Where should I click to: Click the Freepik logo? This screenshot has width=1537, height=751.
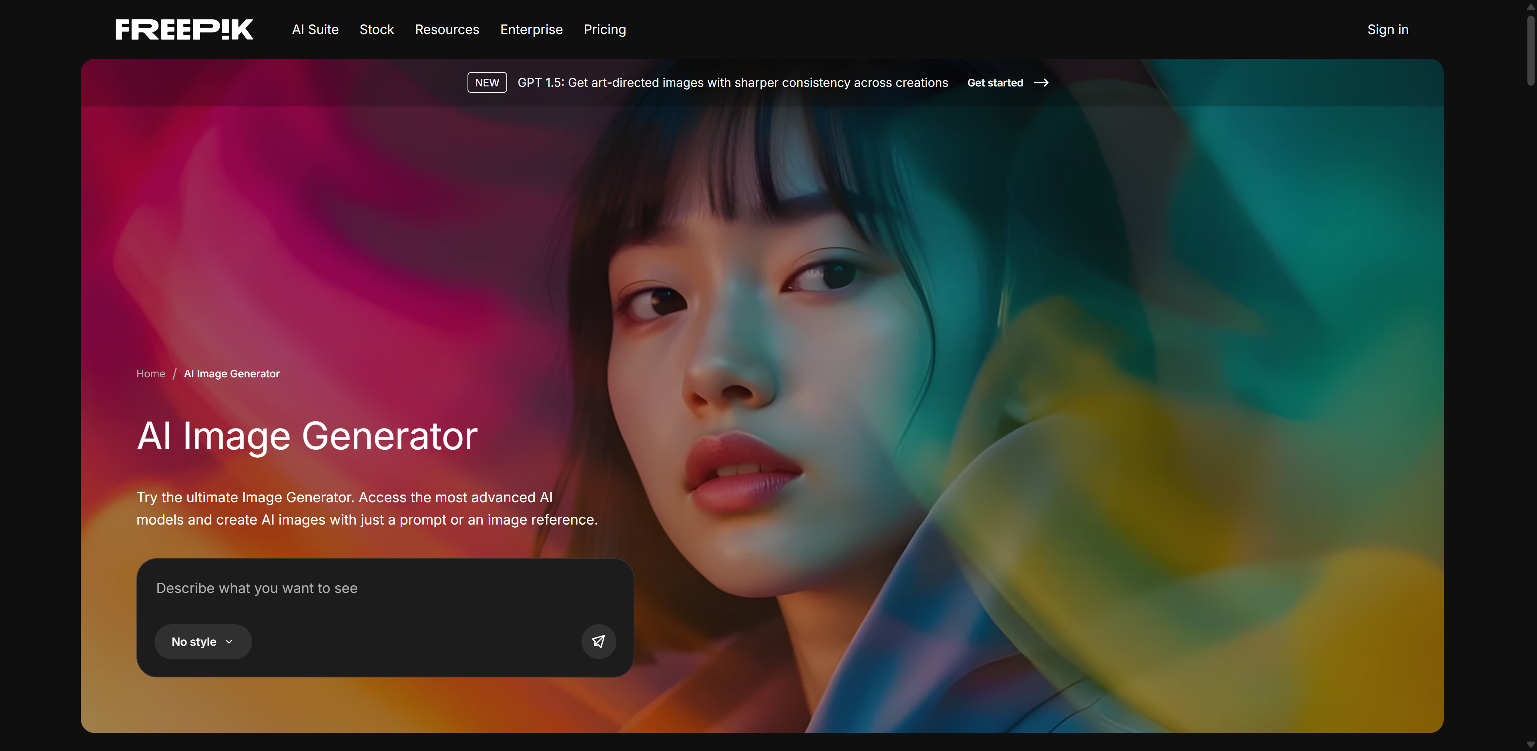[185, 29]
